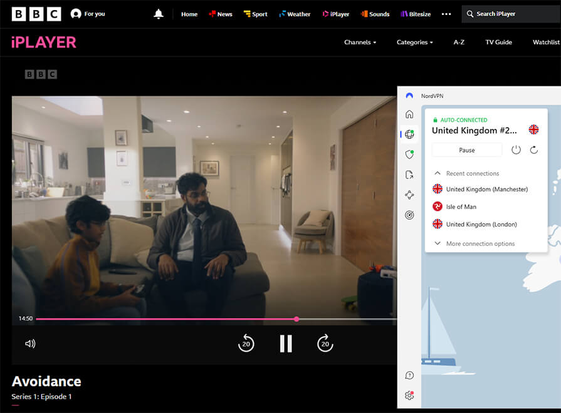The height and width of the screenshot is (413, 561).
Task: Expand the Categories dropdown
Action: (415, 42)
